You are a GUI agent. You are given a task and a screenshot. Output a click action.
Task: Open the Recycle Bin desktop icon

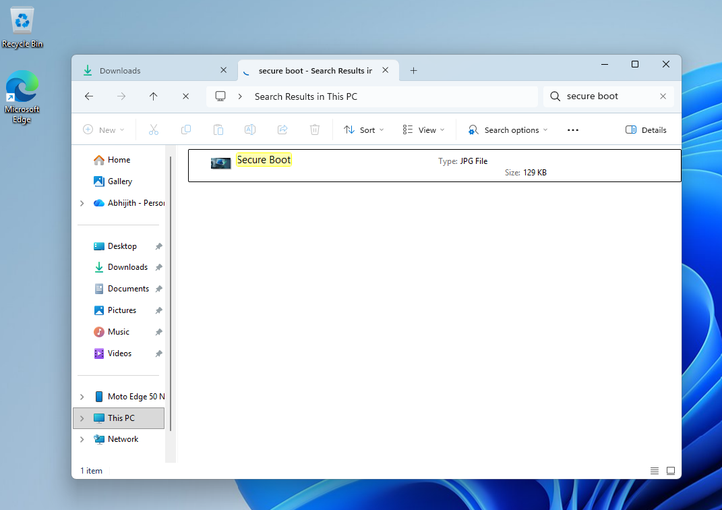click(x=22, y=28)
